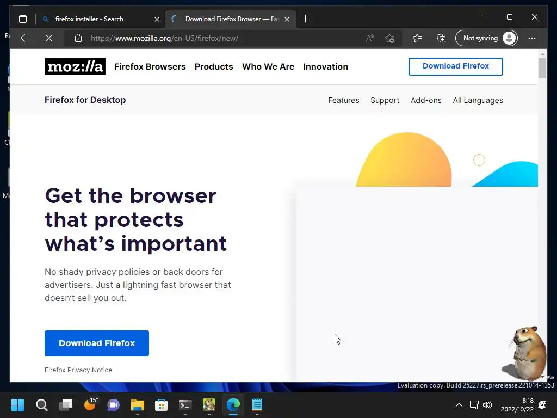Open the weather widgets icon

pyautogui.click(x=90, y=404)
